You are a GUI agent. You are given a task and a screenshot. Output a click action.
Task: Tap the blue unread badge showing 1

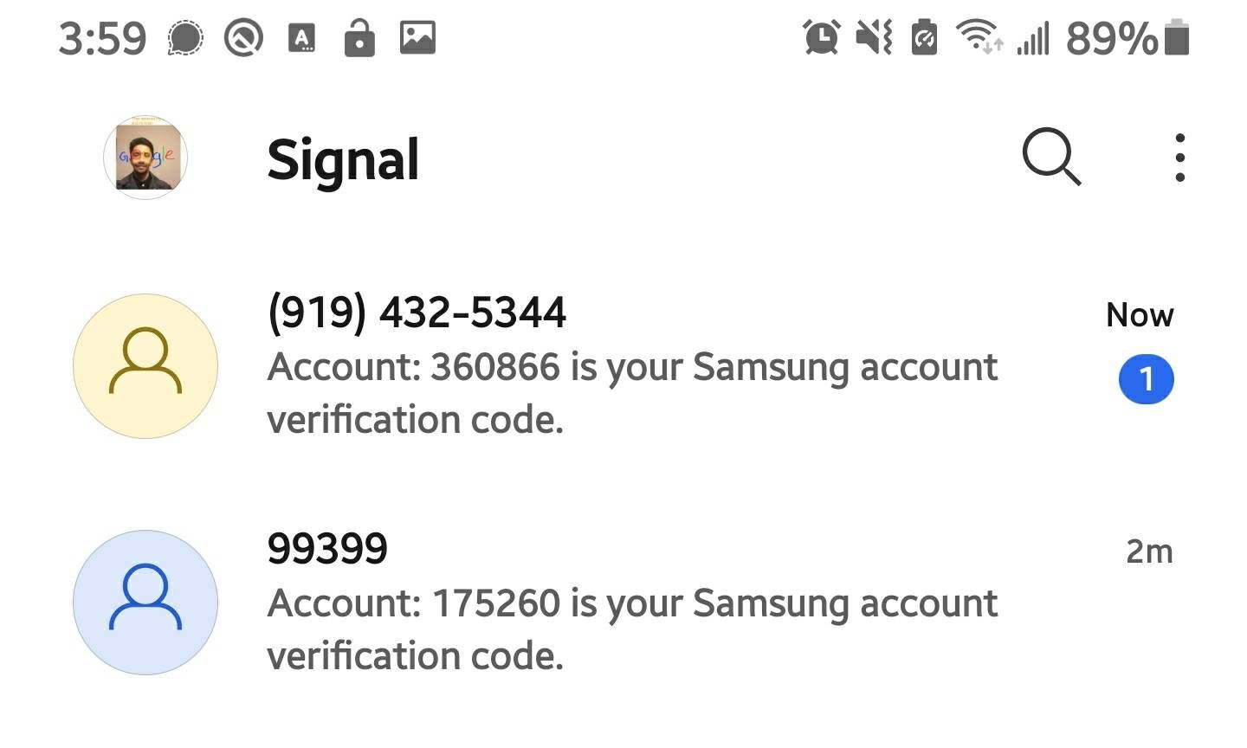pyautogui.click(x=1147, y=378)
